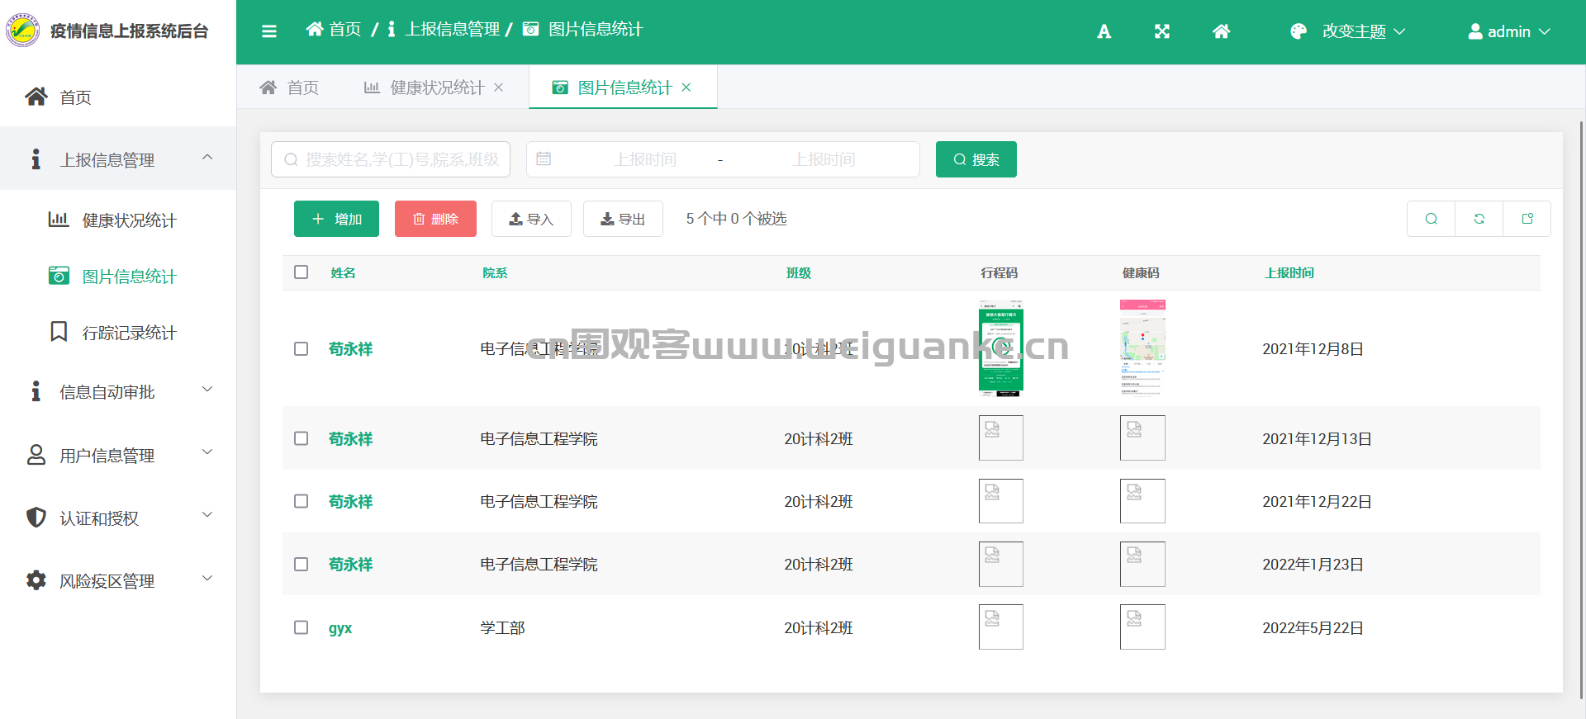Screen dimensions: 1586x719
Task: Open the 行程码 thumbnail in first row
Action: point(1000,348)
